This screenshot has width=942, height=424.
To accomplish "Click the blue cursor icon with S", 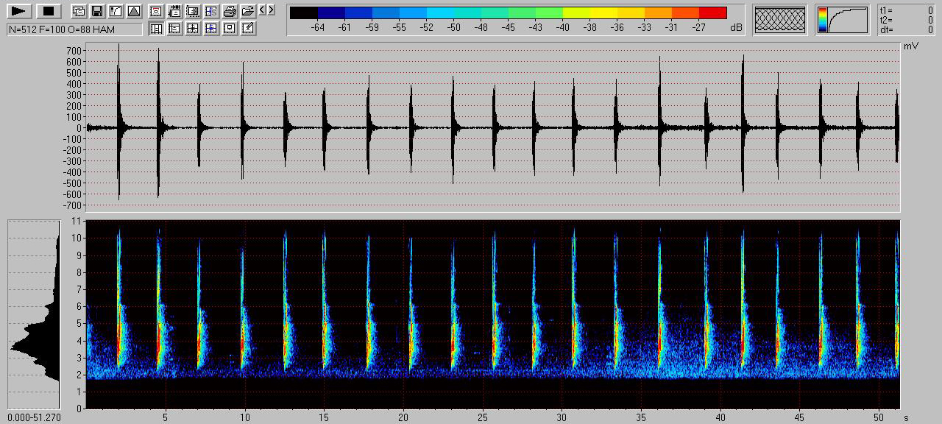I will click(211, 11).
